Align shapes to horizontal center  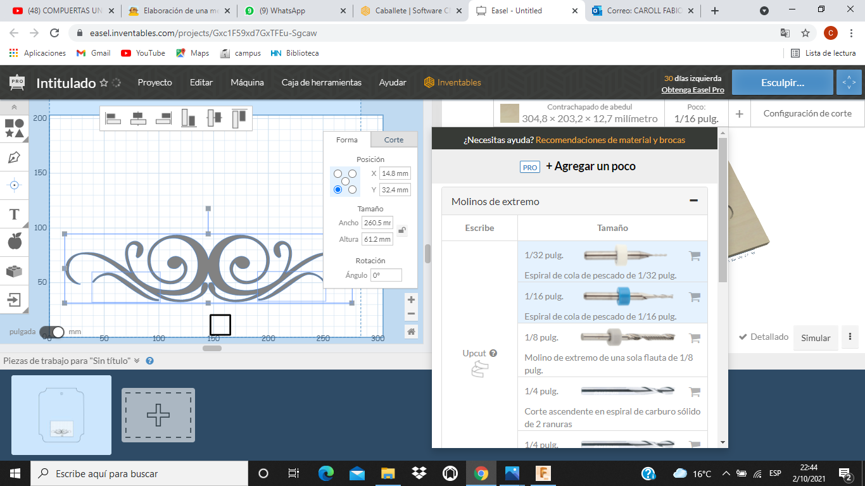tap(138, 118)
